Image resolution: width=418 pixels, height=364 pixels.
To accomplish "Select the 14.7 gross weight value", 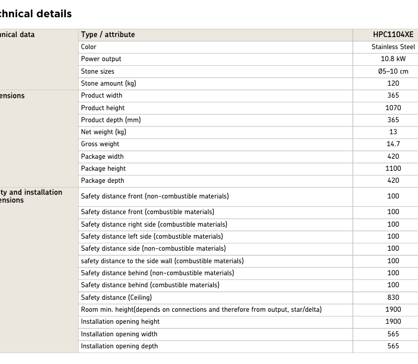I will click(x=393, y=144).
